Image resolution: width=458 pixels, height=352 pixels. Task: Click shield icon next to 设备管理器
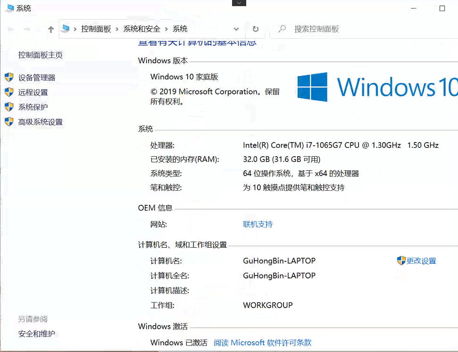coord(9,77)
